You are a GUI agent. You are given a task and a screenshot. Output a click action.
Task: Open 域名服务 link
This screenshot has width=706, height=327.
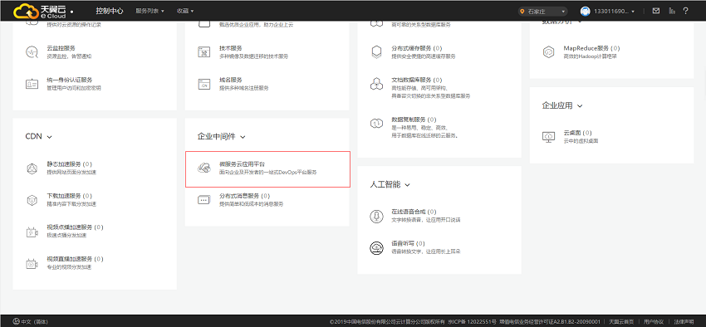click(231, 80)
